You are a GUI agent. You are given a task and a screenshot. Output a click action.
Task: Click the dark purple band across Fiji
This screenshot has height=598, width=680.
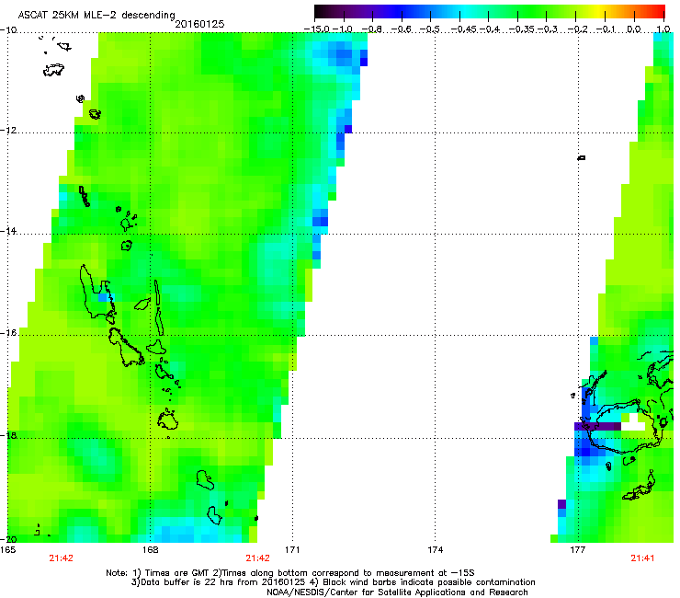pyautogui.click(x=597, y=427)
